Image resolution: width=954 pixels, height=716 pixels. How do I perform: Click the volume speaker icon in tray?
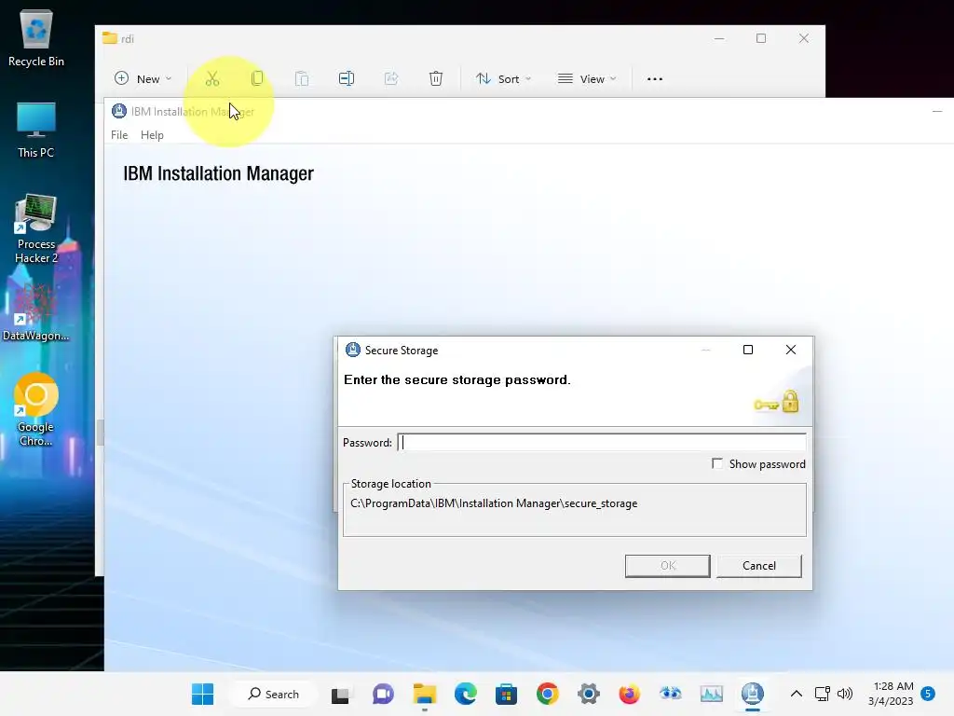(x=844, y=694)
